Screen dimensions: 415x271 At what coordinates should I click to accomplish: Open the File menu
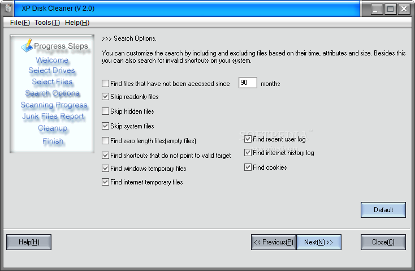(20, 23)
